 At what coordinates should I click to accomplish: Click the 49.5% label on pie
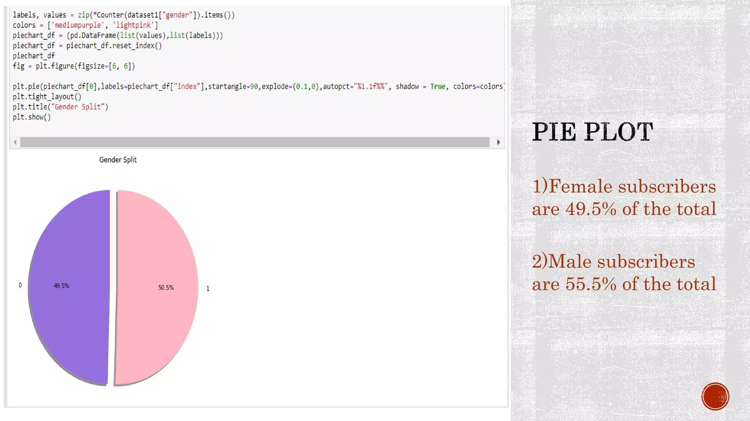[62, 286]
